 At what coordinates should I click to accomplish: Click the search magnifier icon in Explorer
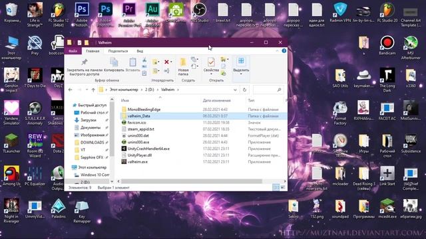pos(279,90)
